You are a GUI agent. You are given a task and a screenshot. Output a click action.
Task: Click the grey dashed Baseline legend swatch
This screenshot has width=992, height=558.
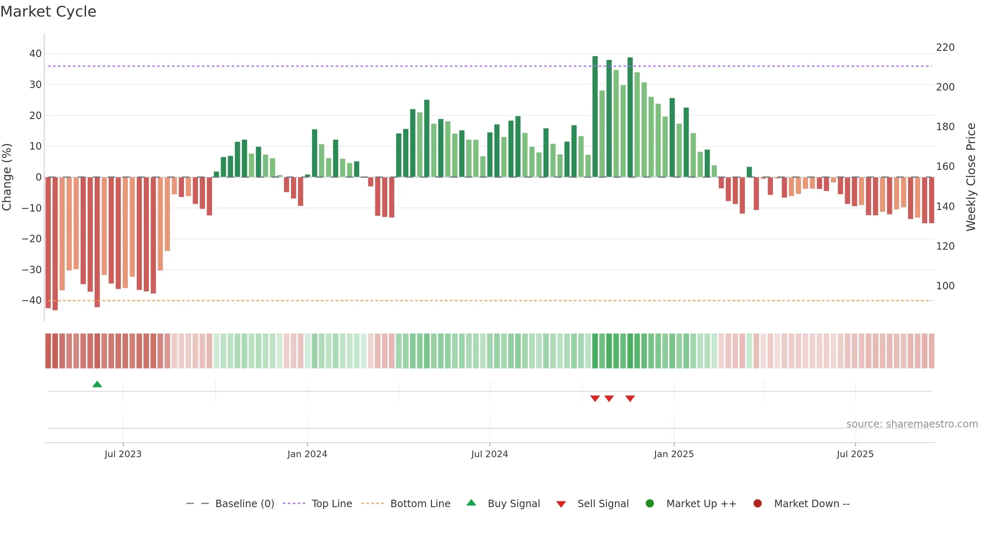tap(198, 503)
